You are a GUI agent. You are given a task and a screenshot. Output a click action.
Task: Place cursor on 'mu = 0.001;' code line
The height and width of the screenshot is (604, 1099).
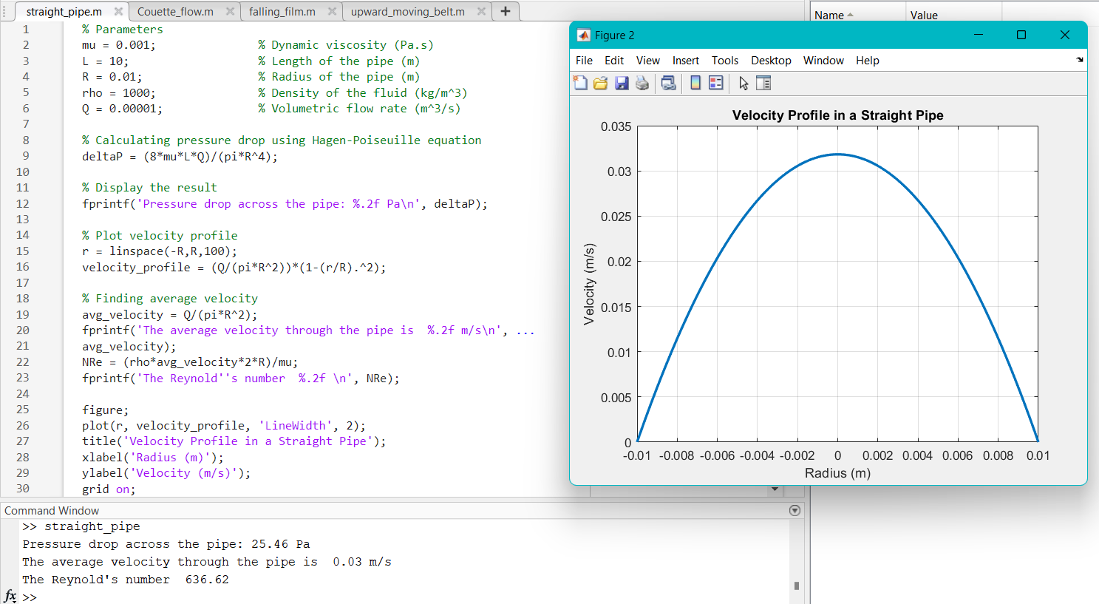(119, 45)
